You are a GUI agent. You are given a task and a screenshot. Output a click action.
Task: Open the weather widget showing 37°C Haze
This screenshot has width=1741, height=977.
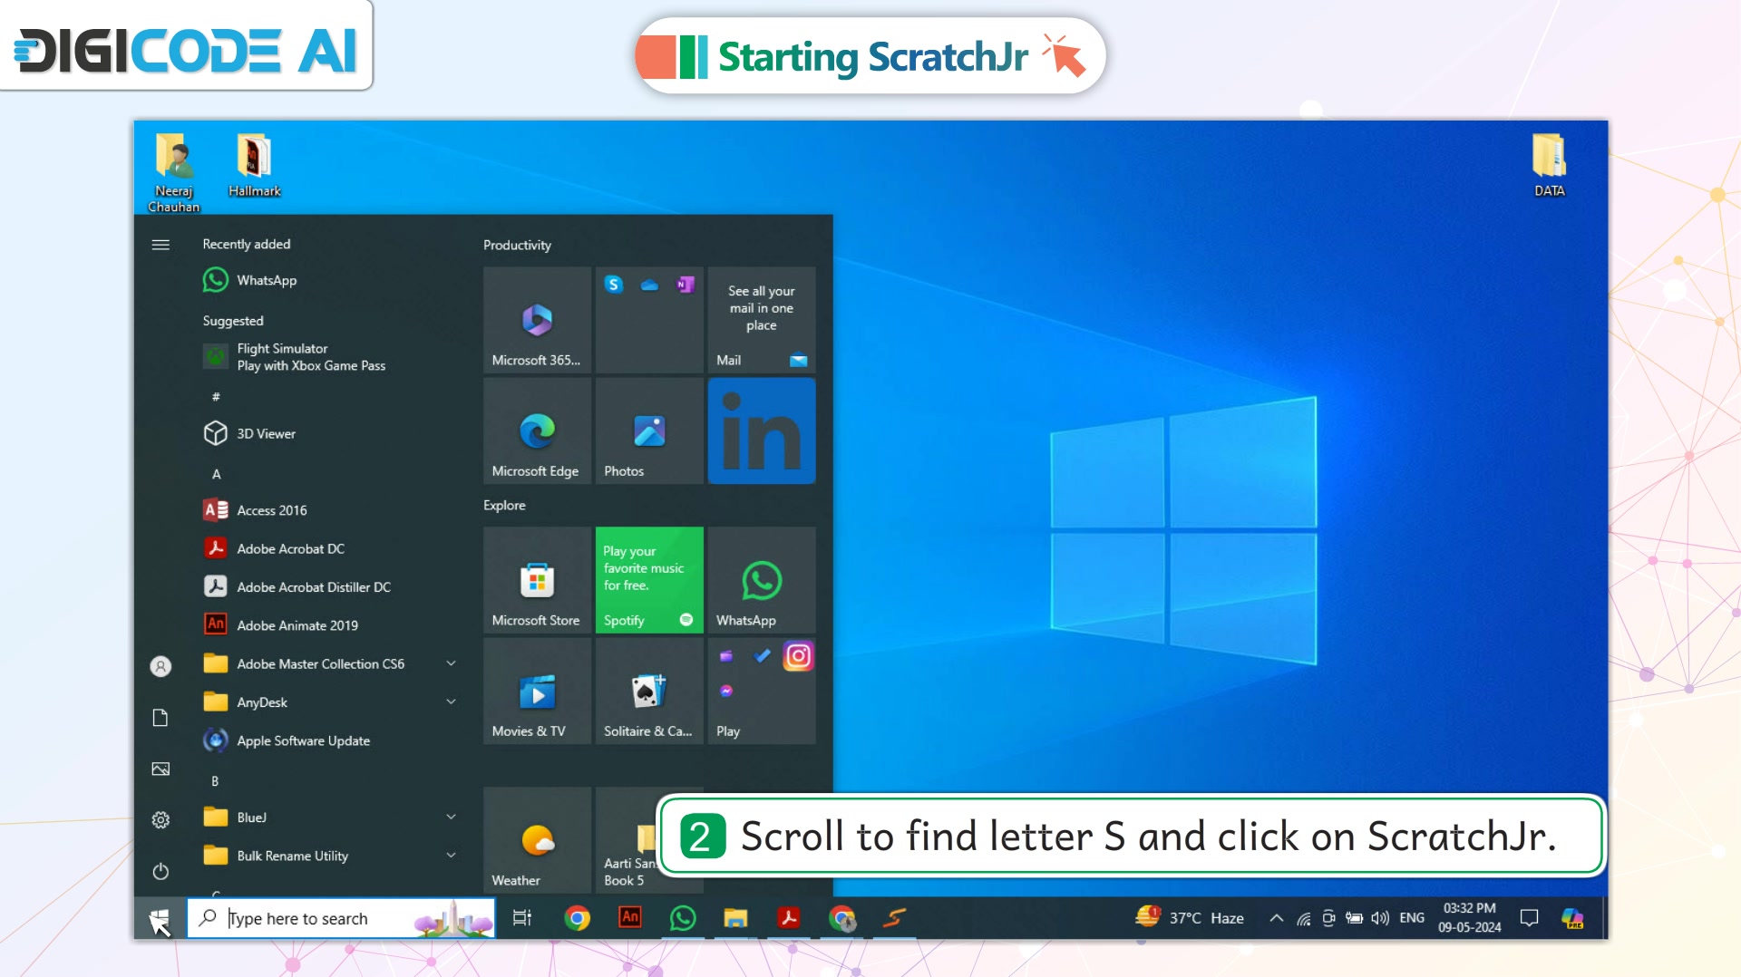coord(1190,917)
